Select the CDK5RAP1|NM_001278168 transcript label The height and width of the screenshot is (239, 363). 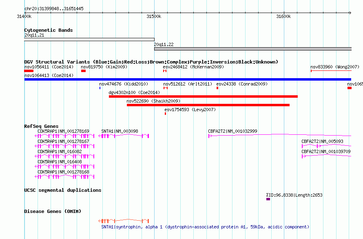click(x=64, y=172)
